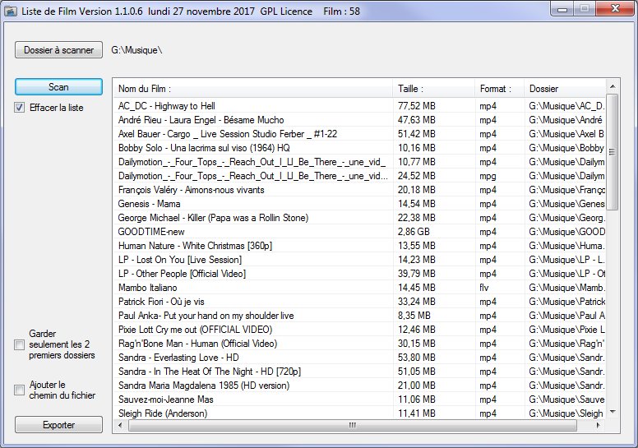
Task: Select the AC_DC - Highway to Hell row
Action: coord(359,106)
